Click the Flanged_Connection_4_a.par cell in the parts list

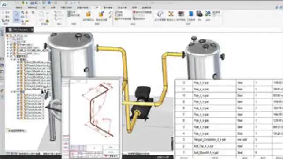click(x=214, y=140)
